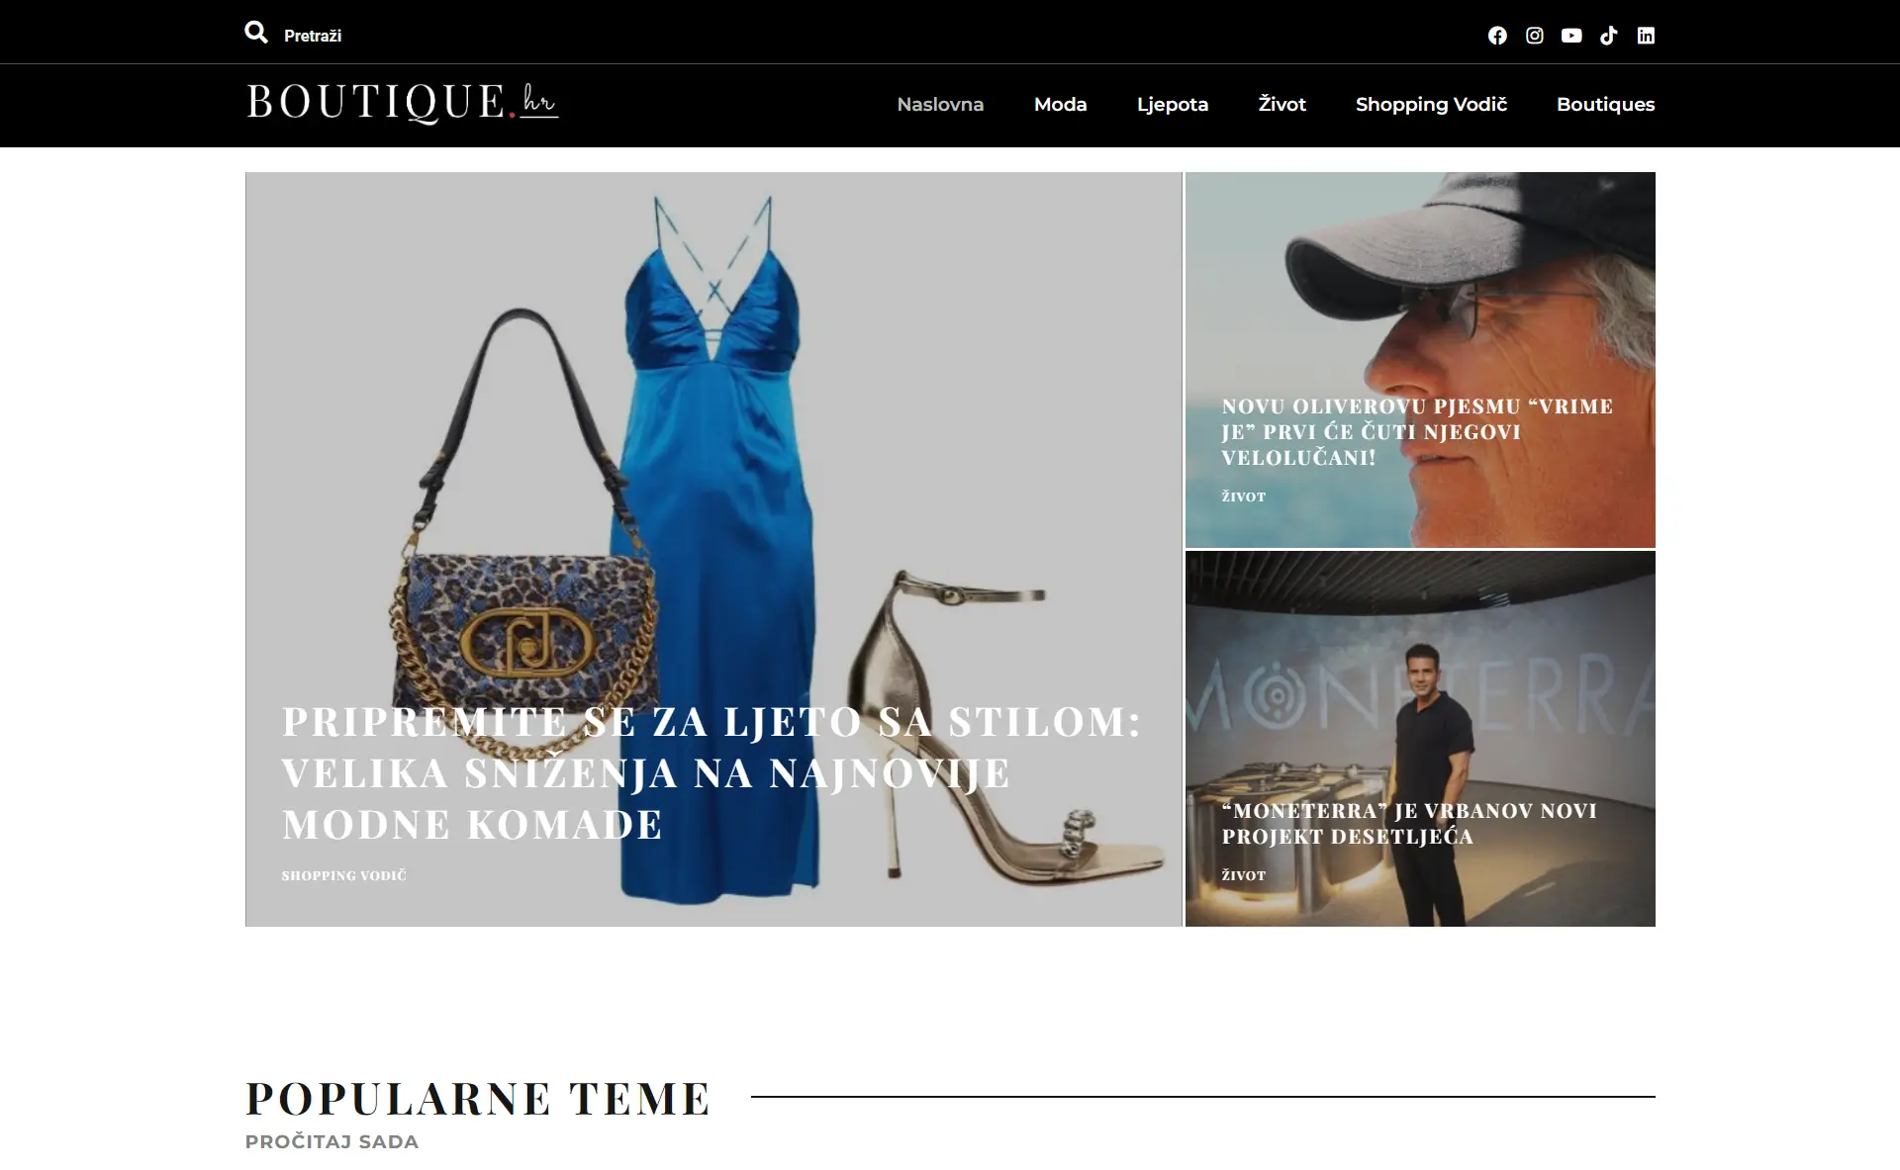Screen dimensions: 1900x1170
Task: Click Život tag under Moneterra article
Action: [1243, 875]
